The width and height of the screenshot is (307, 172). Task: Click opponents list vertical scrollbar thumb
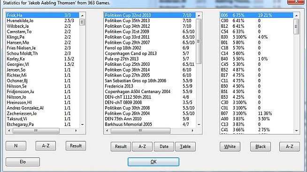pos(82,22)
